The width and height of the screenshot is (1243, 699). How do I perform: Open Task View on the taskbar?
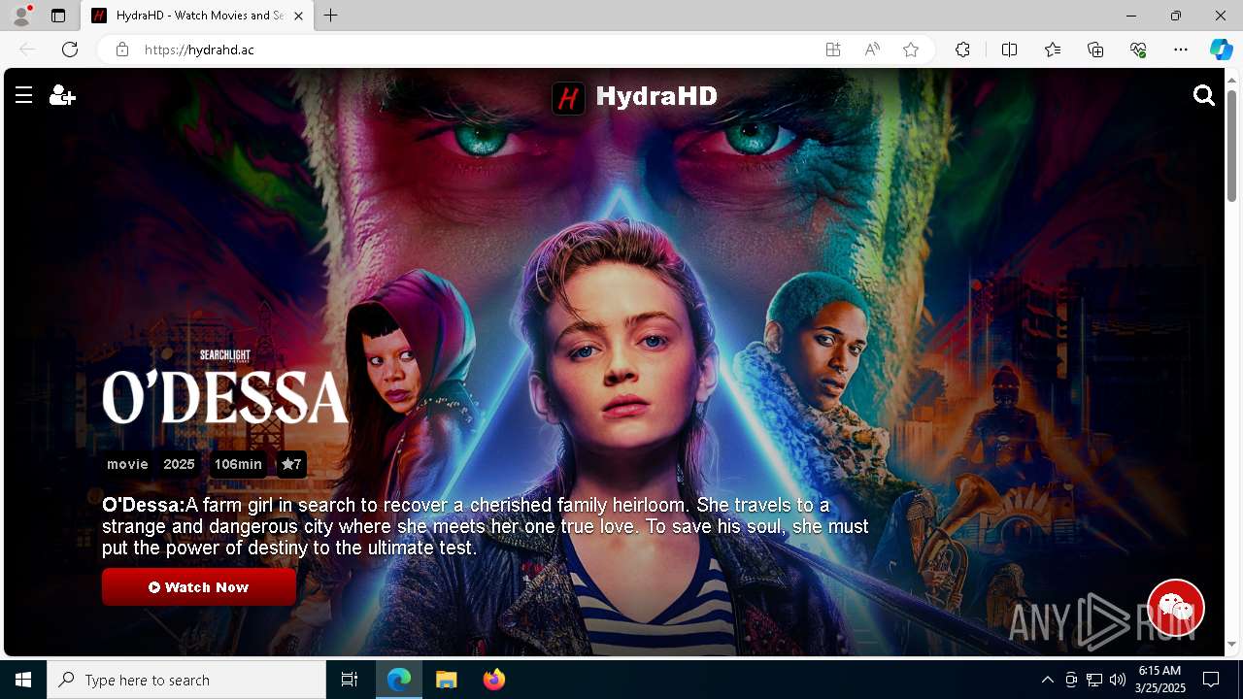[x=350, y=680]
